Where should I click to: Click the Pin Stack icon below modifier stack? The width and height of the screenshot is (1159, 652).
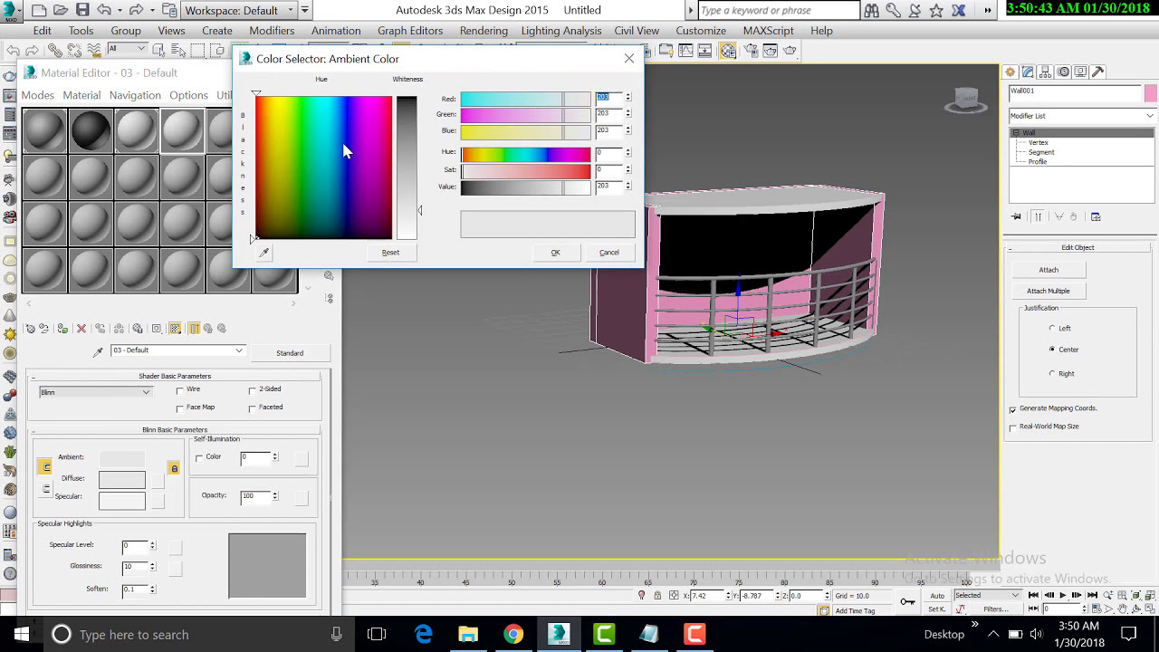(x=1017, y=216)
